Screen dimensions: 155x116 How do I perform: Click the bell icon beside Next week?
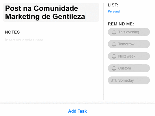(x=114, y=56)
